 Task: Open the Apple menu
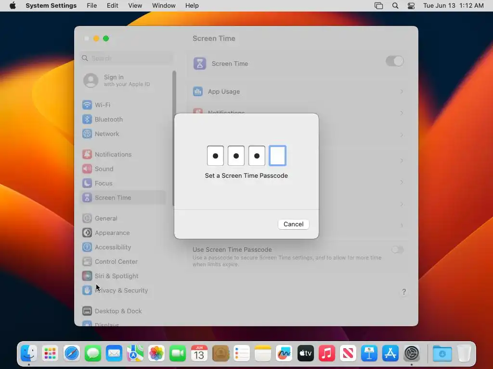click(x=13, y=6)
